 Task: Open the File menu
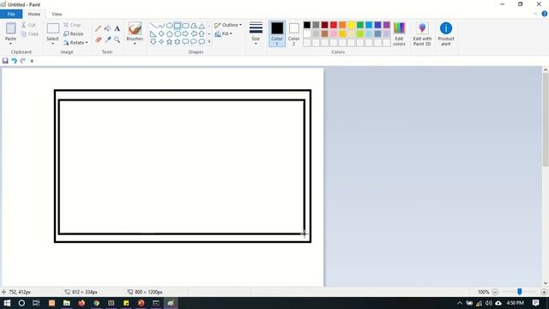point(11,14)
